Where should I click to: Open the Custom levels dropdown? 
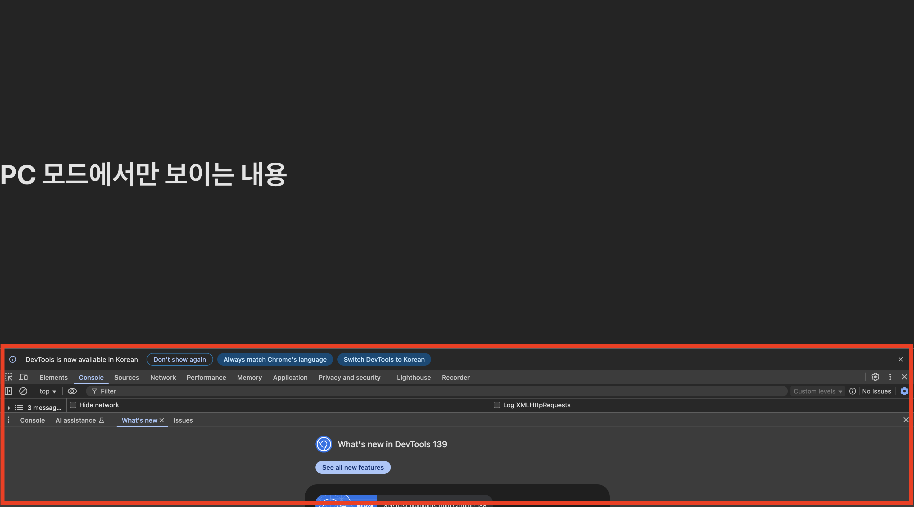817,391
